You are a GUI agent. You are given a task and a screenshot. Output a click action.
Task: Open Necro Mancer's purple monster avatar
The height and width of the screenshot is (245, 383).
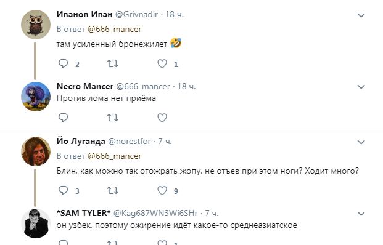(x=36, y=97)
